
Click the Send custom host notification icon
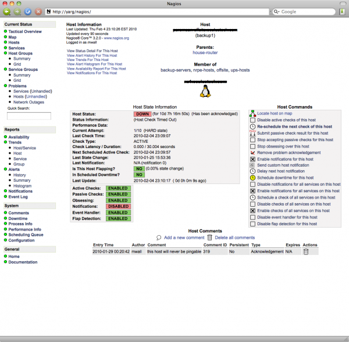(252, 165)
